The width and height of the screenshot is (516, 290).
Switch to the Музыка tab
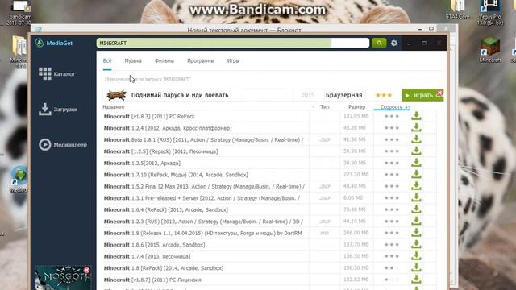click(x=133, y=61)
